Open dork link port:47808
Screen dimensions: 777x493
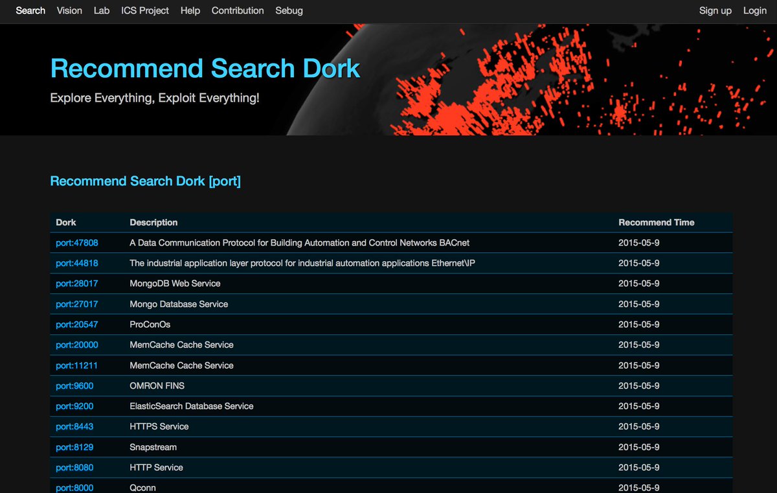[77, 243]
